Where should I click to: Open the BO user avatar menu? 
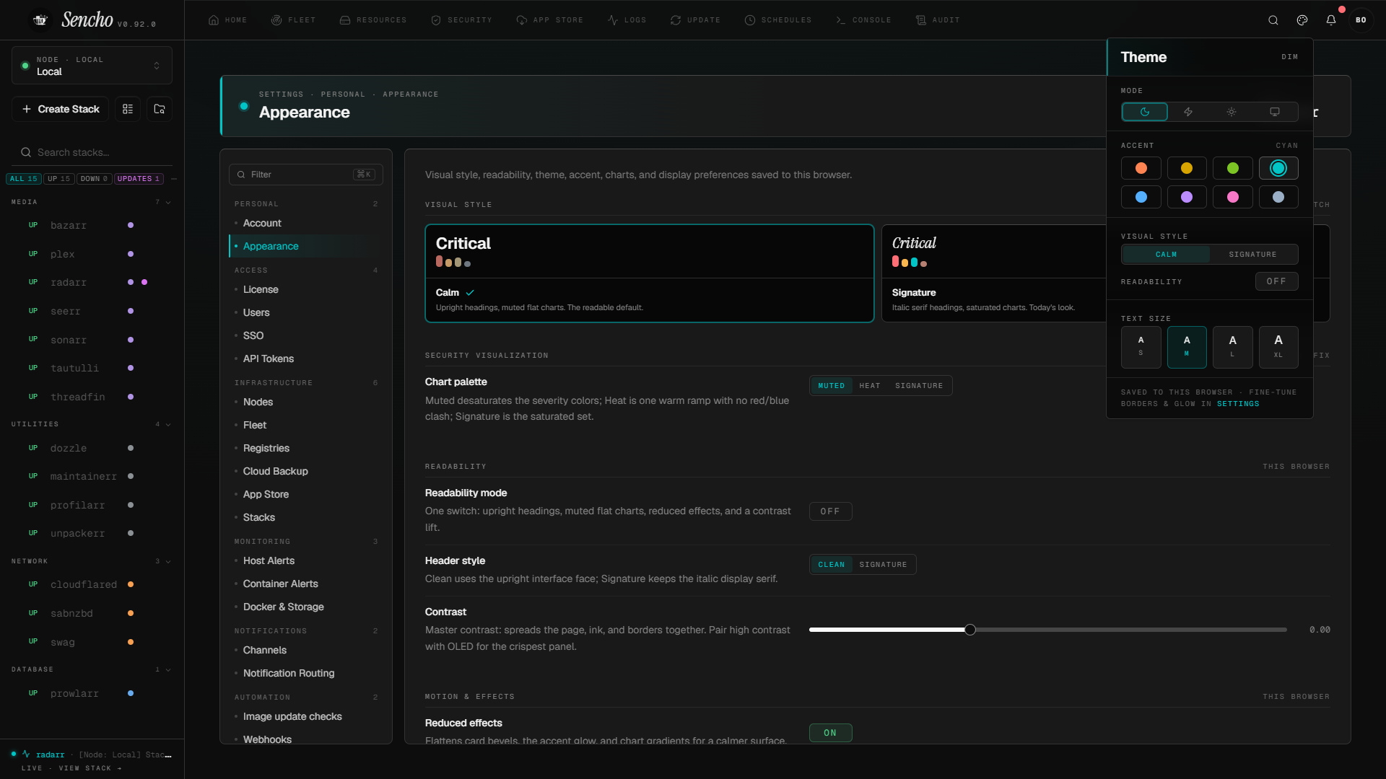(1361, 20)
